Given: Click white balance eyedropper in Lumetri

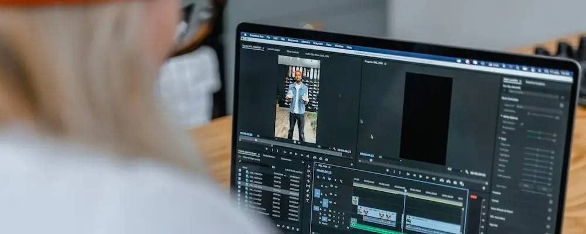Looking at the screenshot, I should (x=522, y=123).
